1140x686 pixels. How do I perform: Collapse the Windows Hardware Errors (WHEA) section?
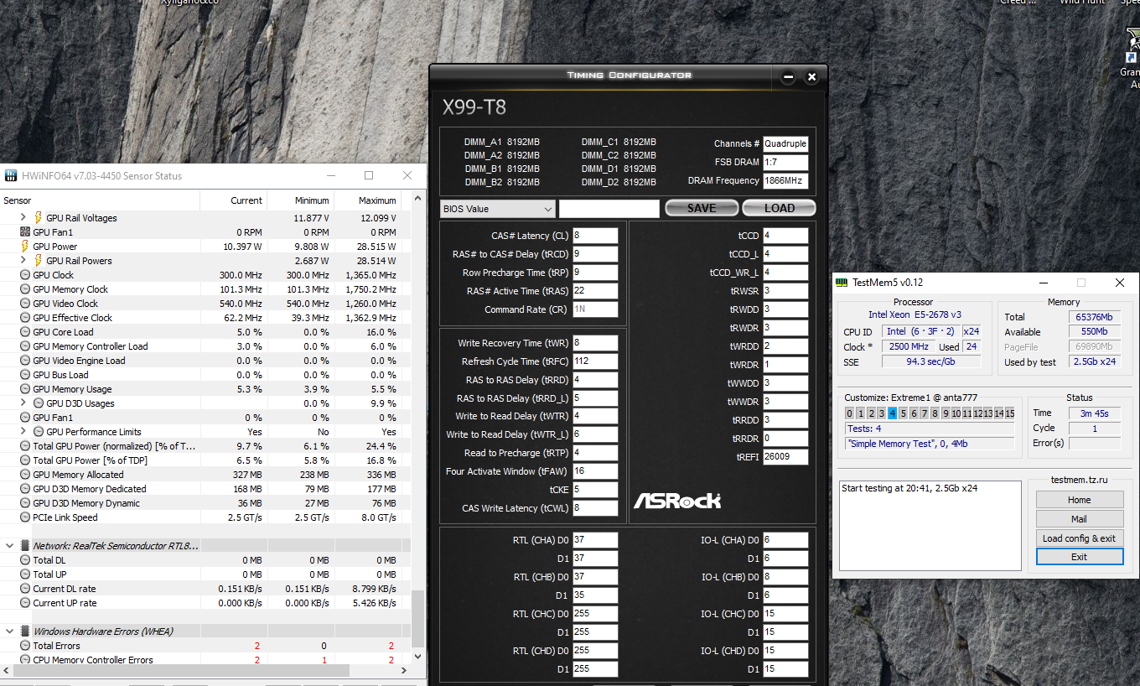10,631
